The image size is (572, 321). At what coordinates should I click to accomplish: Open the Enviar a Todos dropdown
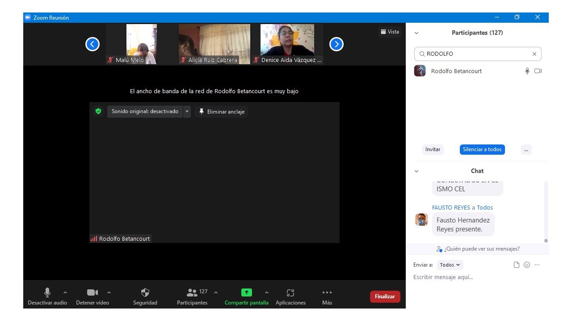tap(450, 265)
